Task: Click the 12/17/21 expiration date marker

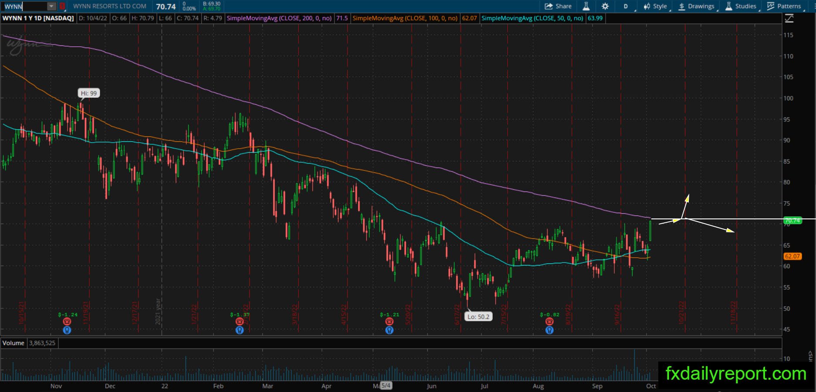Action: [x=135, y=312]
